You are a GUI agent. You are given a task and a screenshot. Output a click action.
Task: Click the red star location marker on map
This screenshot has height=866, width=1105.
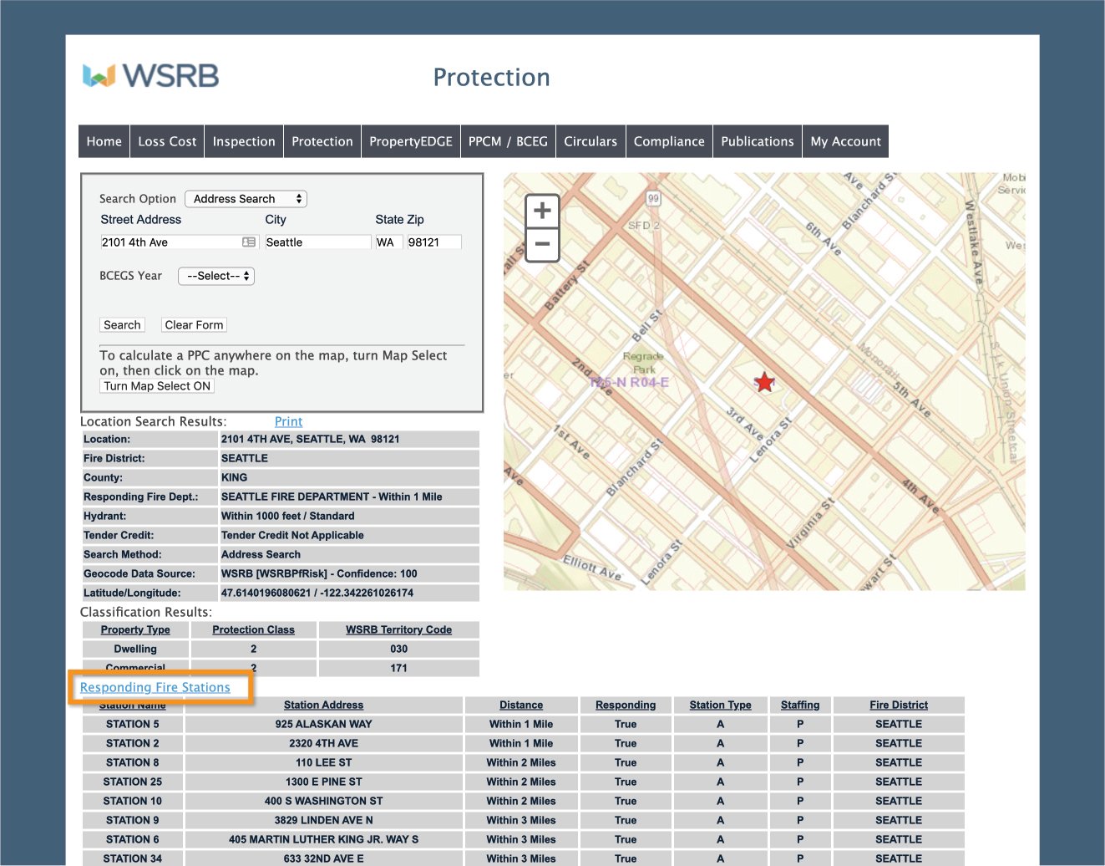click(x=764, y=382)
